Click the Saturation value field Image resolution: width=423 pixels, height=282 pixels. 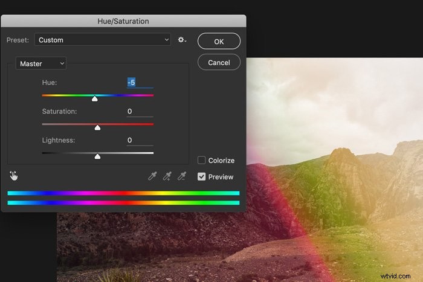[140, 111]
